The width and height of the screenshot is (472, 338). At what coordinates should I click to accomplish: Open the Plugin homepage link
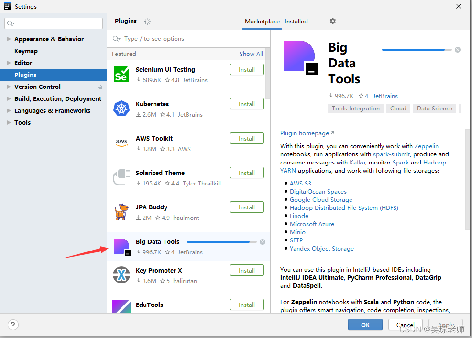[307, 133]
